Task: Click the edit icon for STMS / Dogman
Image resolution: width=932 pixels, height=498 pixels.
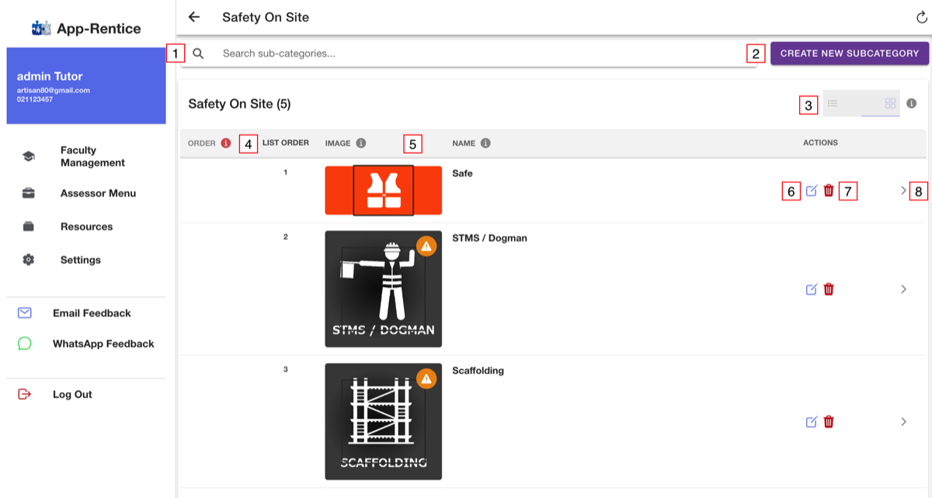Action: click(x=812, y=289)
